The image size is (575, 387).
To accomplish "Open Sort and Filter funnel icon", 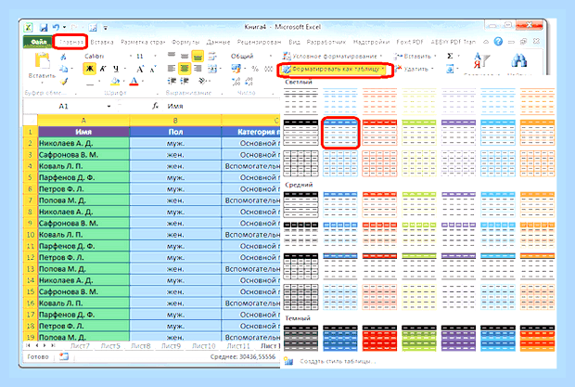I will pyautogui.click(x=481, y=60).
